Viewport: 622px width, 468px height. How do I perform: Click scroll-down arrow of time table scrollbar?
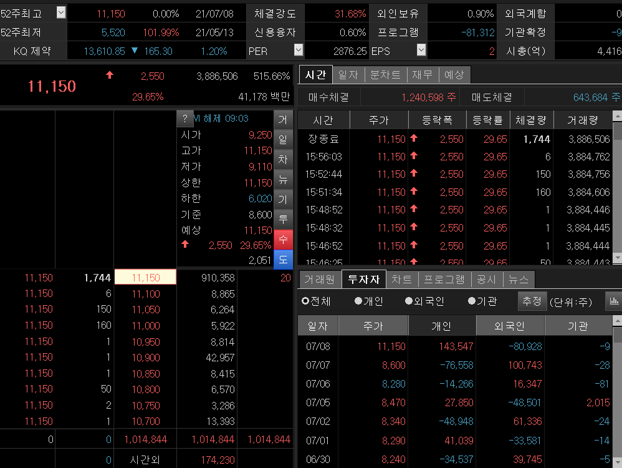coord(617,258)
